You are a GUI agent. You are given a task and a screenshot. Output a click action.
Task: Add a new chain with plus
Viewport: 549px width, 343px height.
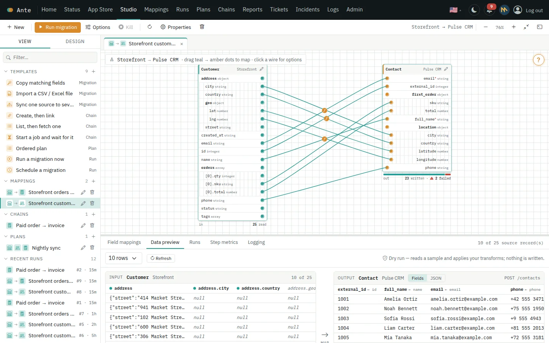click(x=93, y=214)
